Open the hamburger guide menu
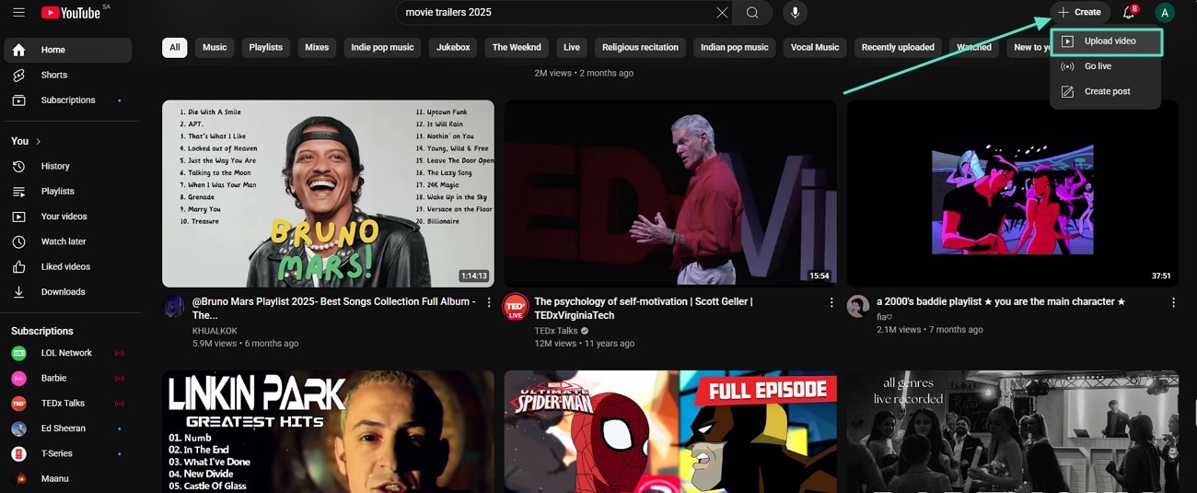 tap(18, 13)
